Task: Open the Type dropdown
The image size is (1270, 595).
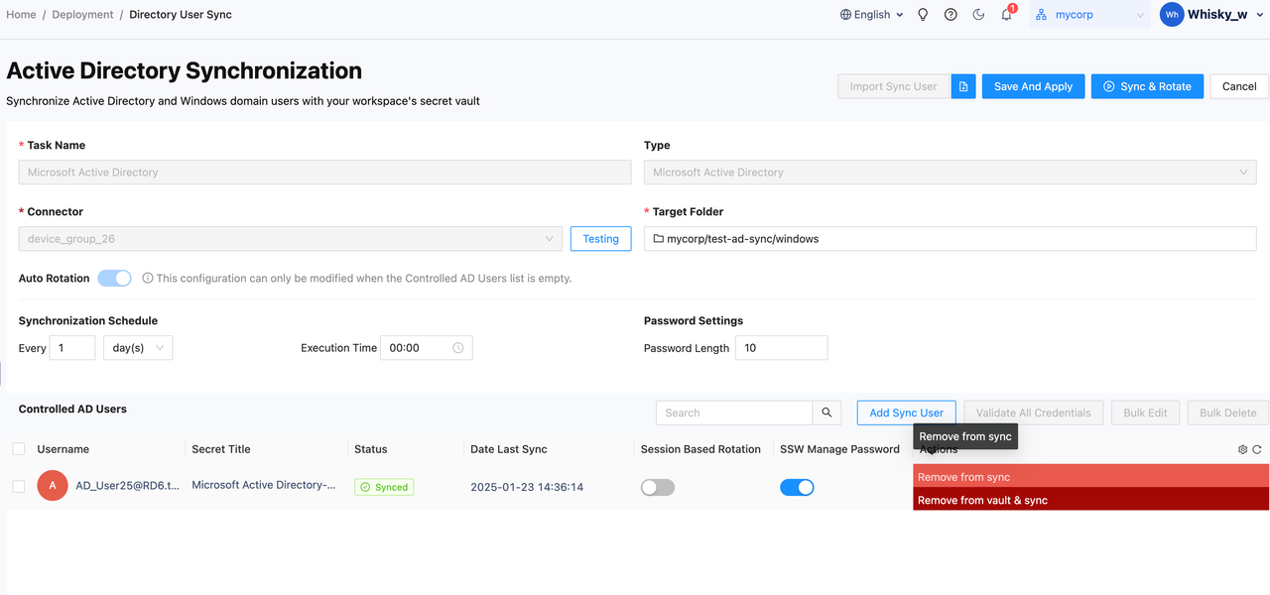Action: (951, 173)
